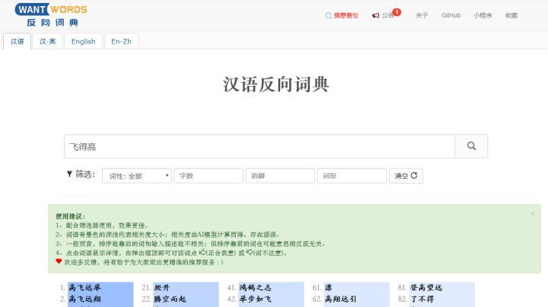Switch to the 汉语 tab
The height and width of the screenshot is (307, 548).
coord(17,41)
